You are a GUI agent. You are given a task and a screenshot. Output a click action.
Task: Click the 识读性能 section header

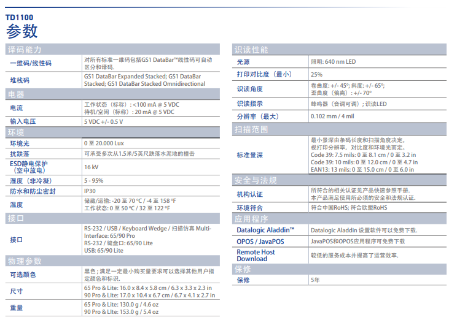(x=252, y=50)
